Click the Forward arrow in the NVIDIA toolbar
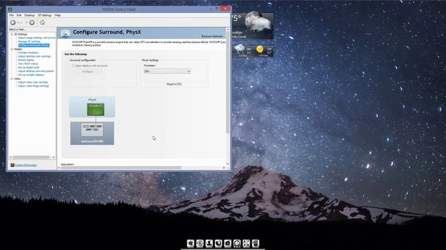This screenshot has width=446, height=250. tap(32, 22)
